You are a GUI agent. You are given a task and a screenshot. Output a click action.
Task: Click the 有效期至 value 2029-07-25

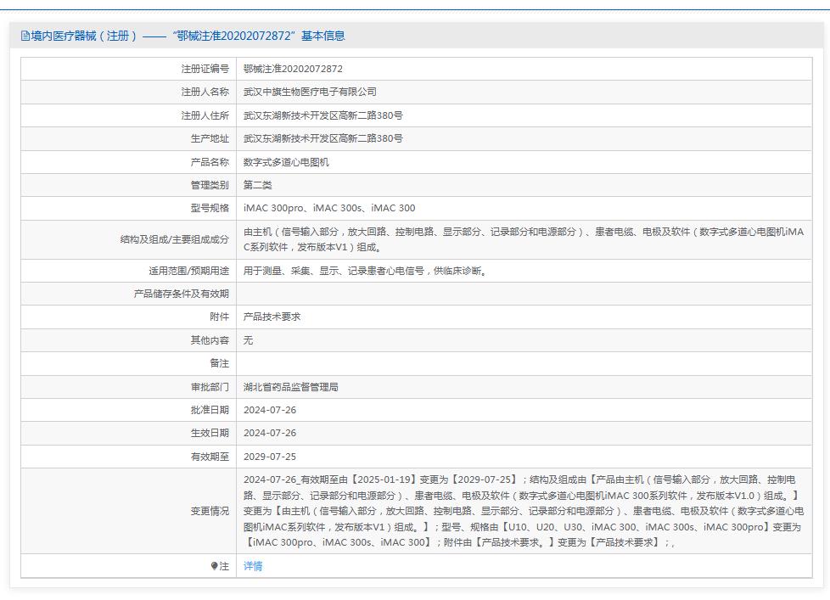coord(268,456)
